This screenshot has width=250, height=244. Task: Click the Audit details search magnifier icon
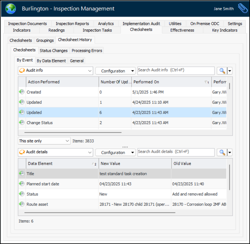click(x=222, y=152)
